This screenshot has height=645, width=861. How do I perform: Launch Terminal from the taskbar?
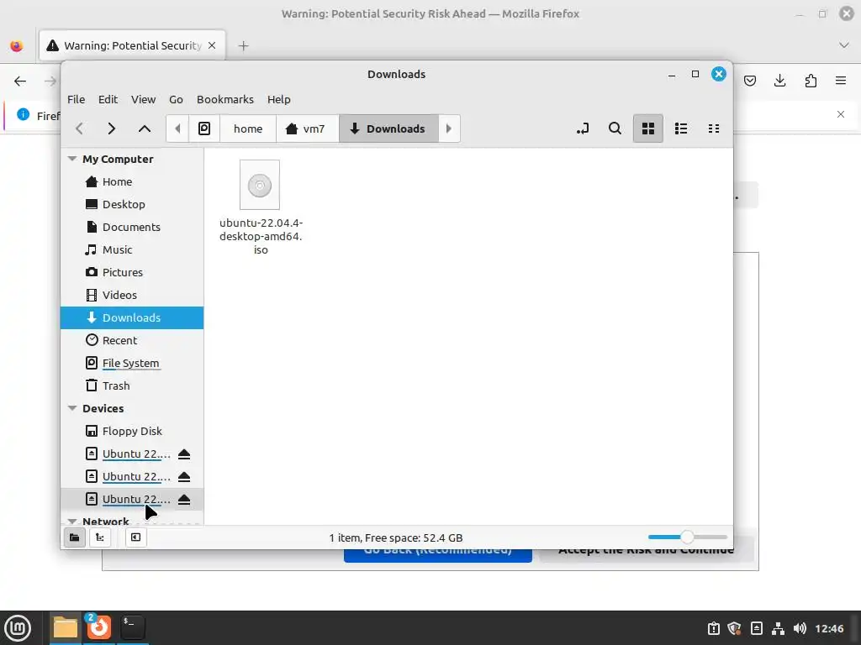point(132,628)
